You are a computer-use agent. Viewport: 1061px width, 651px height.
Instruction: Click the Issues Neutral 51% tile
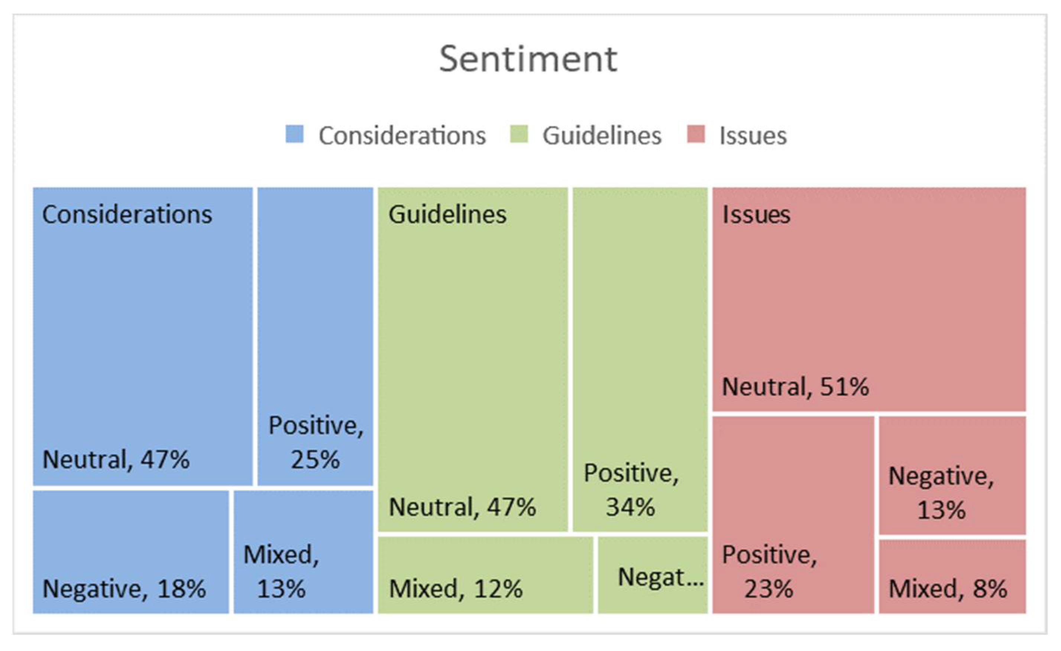point(869,299)
